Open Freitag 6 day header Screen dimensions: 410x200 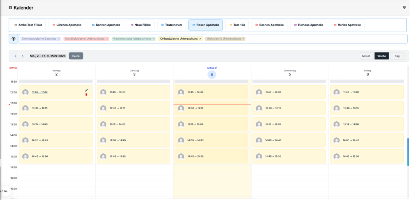tap(368, 73)
